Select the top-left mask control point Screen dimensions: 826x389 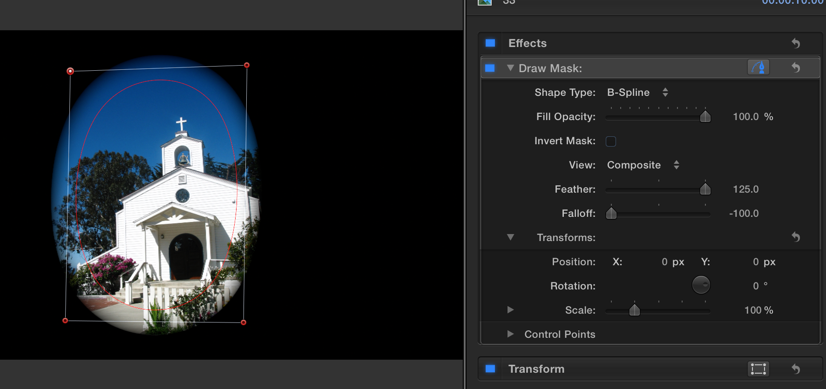[70, 71]
